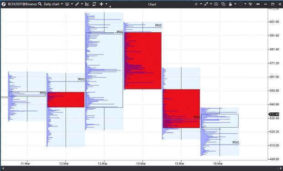This screenshot has height=171, width=283.
Task: Click the small marker at left chart edge
Action: [x=4, y=97]
